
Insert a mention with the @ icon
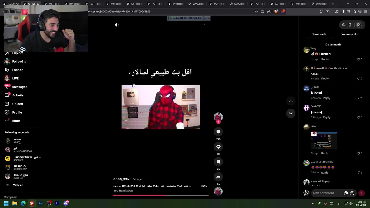click(x=346, y=193)
